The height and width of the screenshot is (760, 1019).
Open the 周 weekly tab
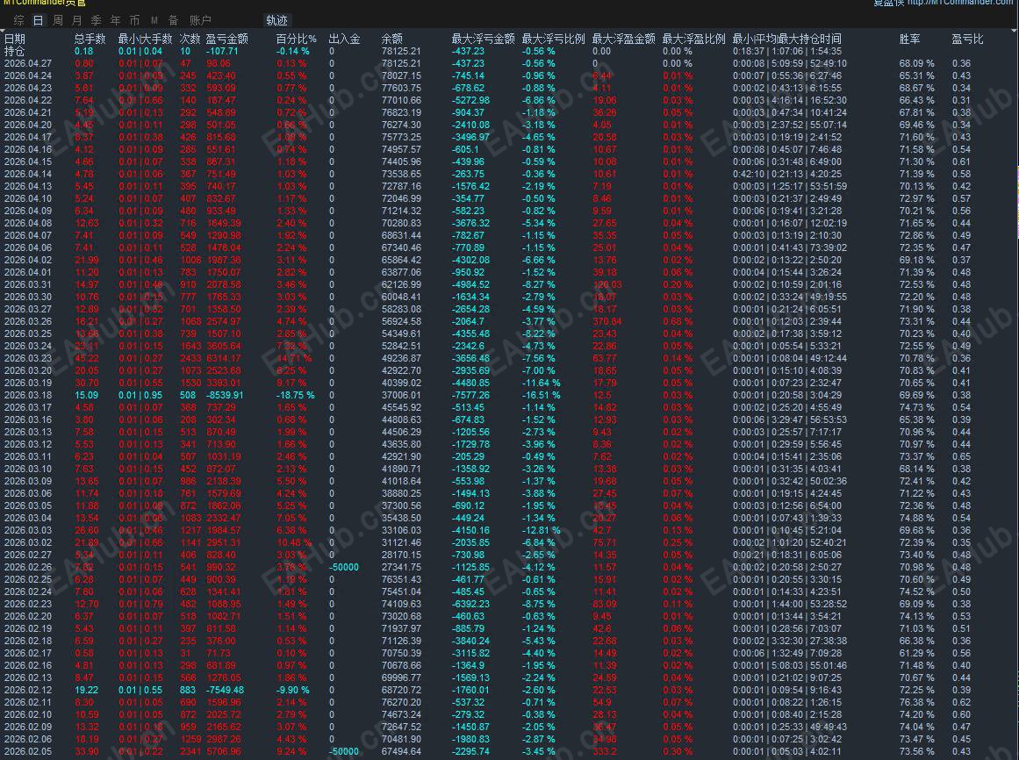58,21
